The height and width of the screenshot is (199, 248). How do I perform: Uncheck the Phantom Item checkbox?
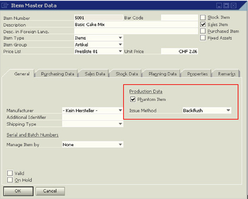[133, 99]
